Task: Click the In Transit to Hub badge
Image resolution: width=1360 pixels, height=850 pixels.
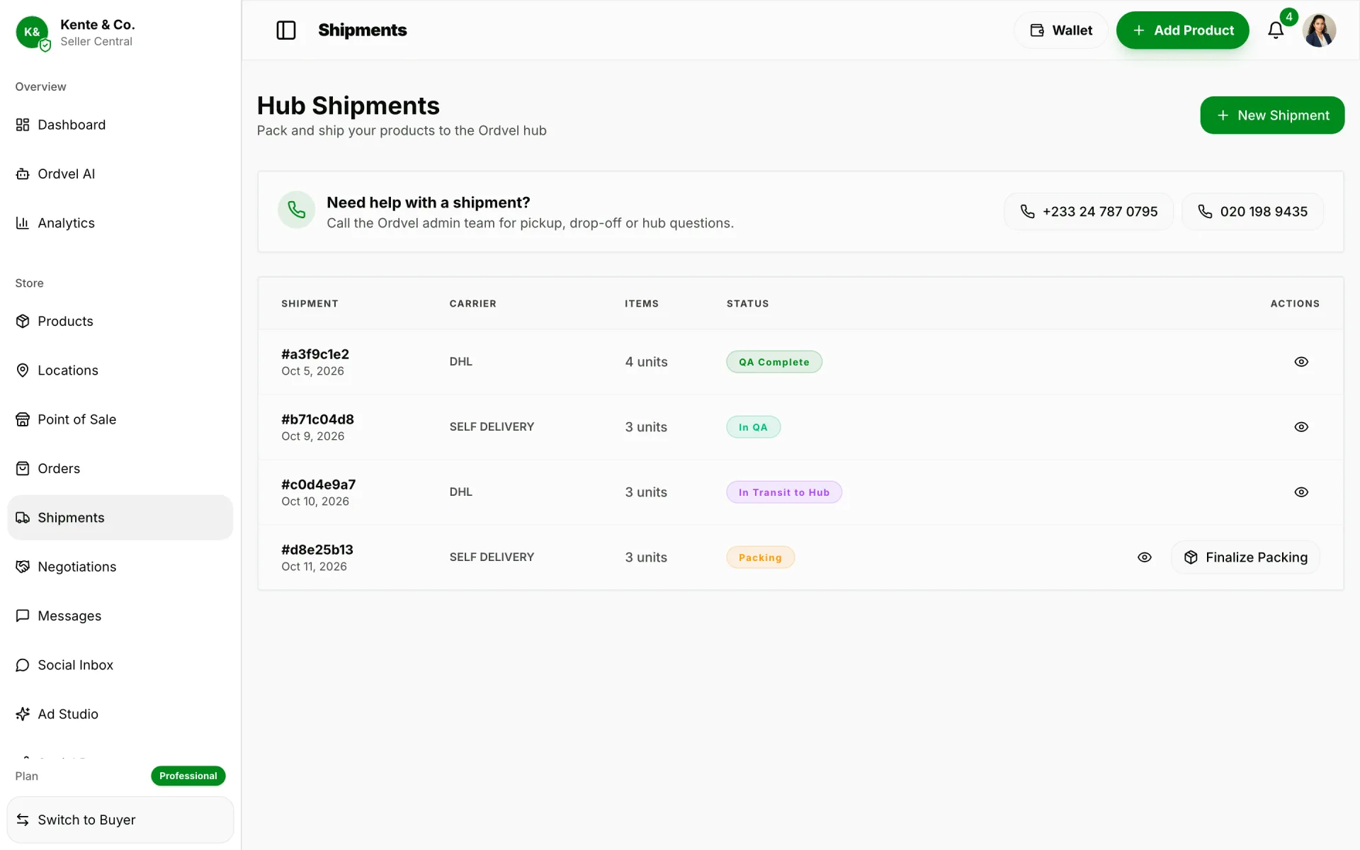Action: tap(784, 492)
